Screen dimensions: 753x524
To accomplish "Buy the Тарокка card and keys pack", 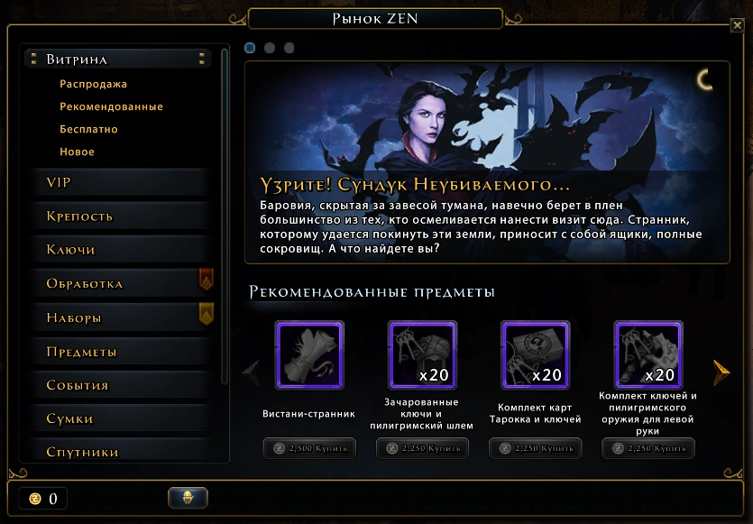I will [x=535, y=448].
